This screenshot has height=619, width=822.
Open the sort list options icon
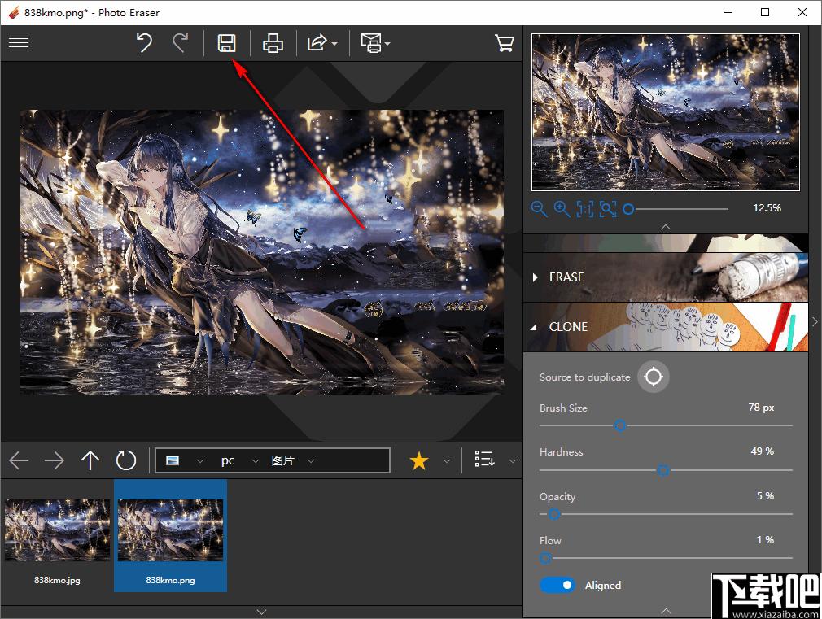pyautogui.click(x=484, y=459)
